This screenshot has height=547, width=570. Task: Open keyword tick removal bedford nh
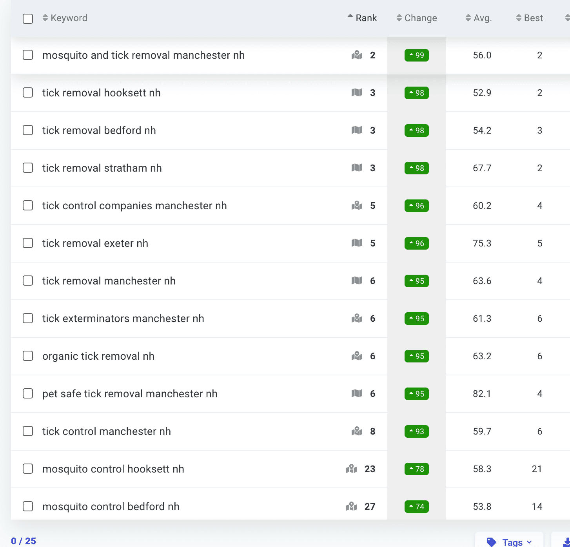point(99,130)
